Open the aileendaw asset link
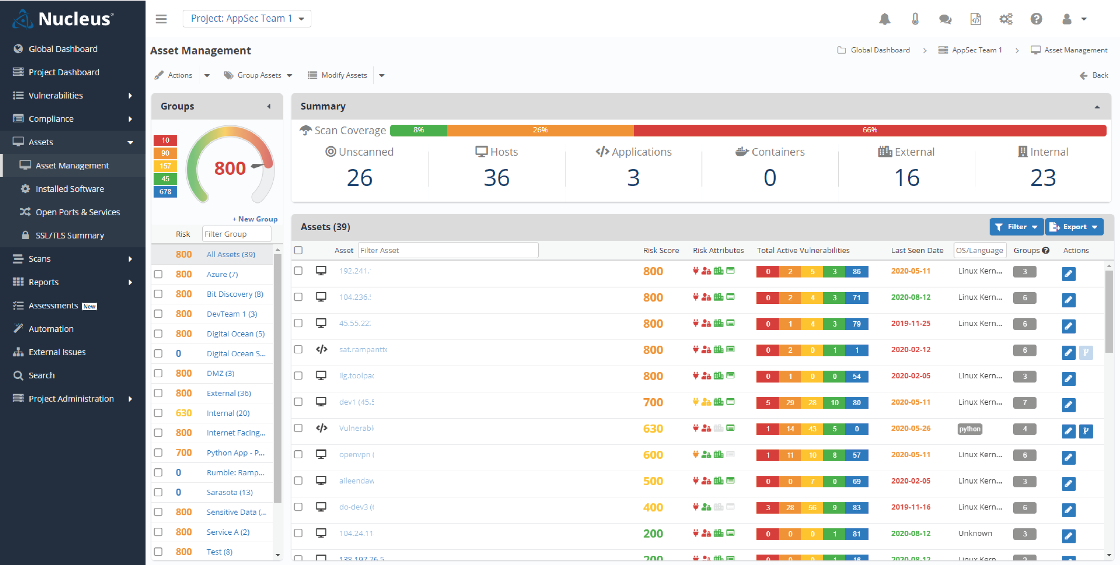1120x565 pixels. click(x=357, y=481)
